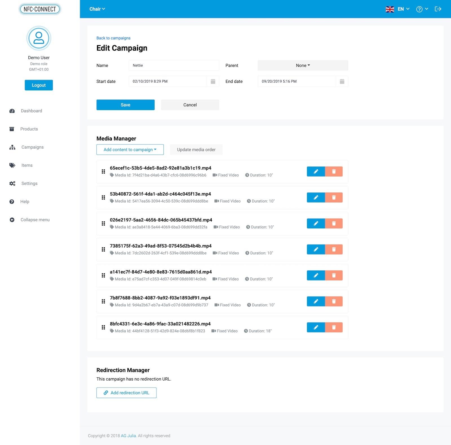
Task: Click the NFC-Connect logo
Action: [40, 9]
